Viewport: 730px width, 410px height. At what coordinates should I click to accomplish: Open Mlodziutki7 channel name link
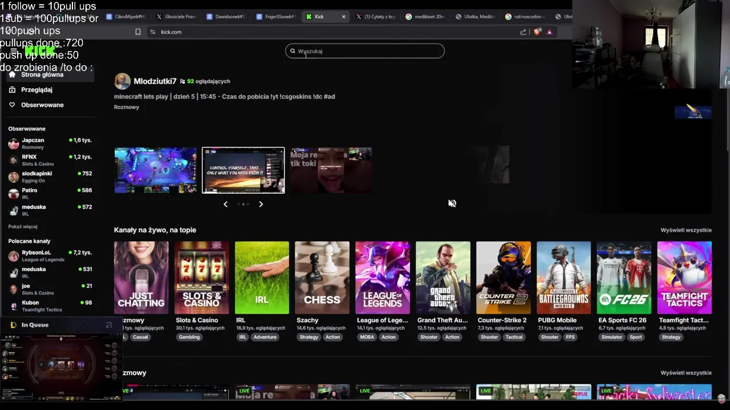[155, 81]
